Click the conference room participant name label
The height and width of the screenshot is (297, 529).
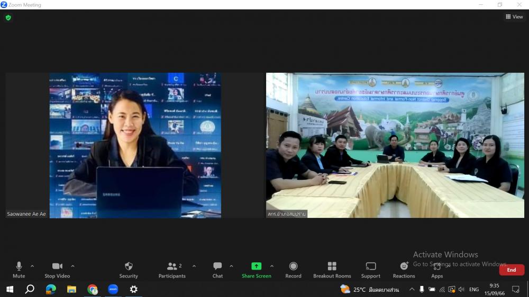click(x=287, y=214)
